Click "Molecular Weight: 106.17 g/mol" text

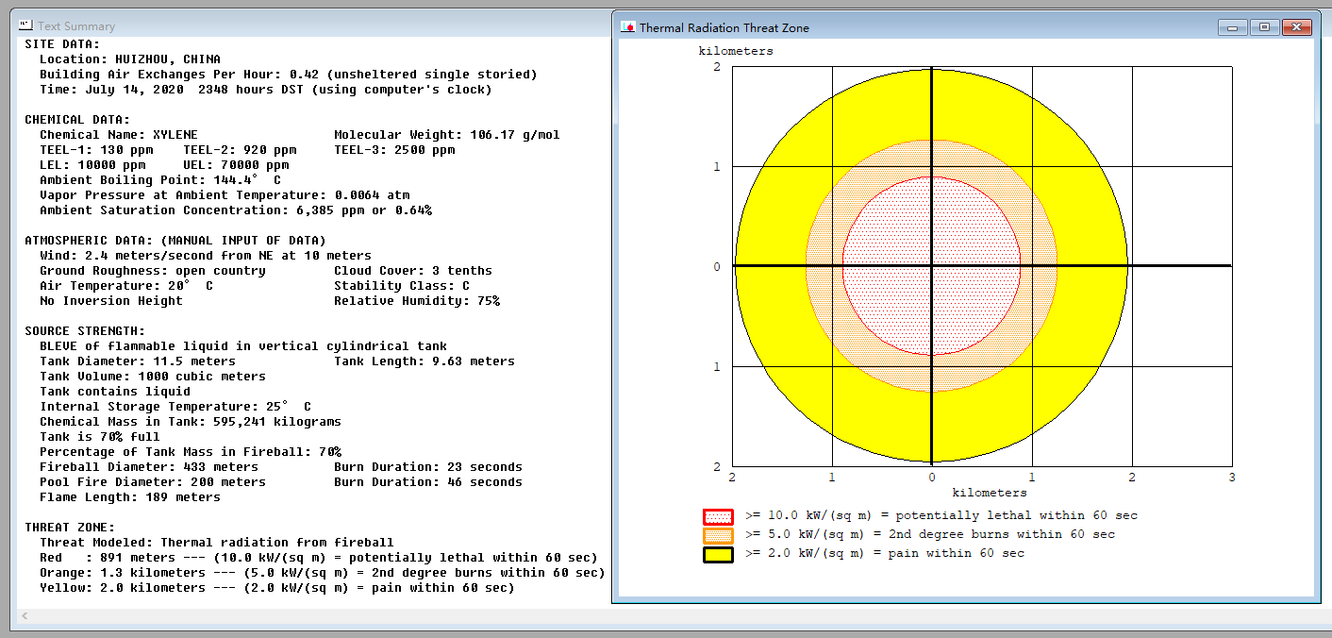[x=447, y=135]
